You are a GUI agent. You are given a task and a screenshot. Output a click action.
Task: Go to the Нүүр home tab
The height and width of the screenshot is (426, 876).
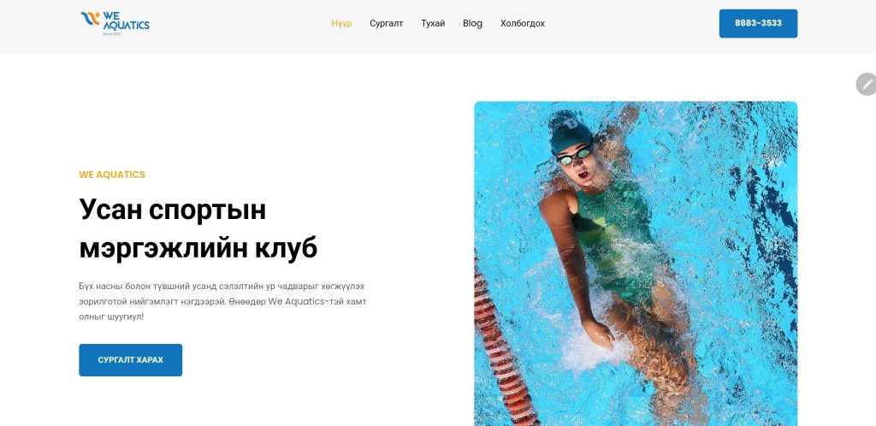341,23
